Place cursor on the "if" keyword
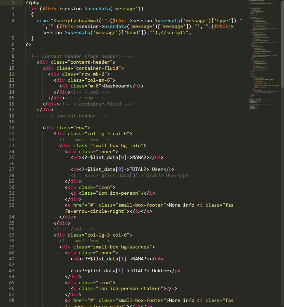 [x=34, y=9]
